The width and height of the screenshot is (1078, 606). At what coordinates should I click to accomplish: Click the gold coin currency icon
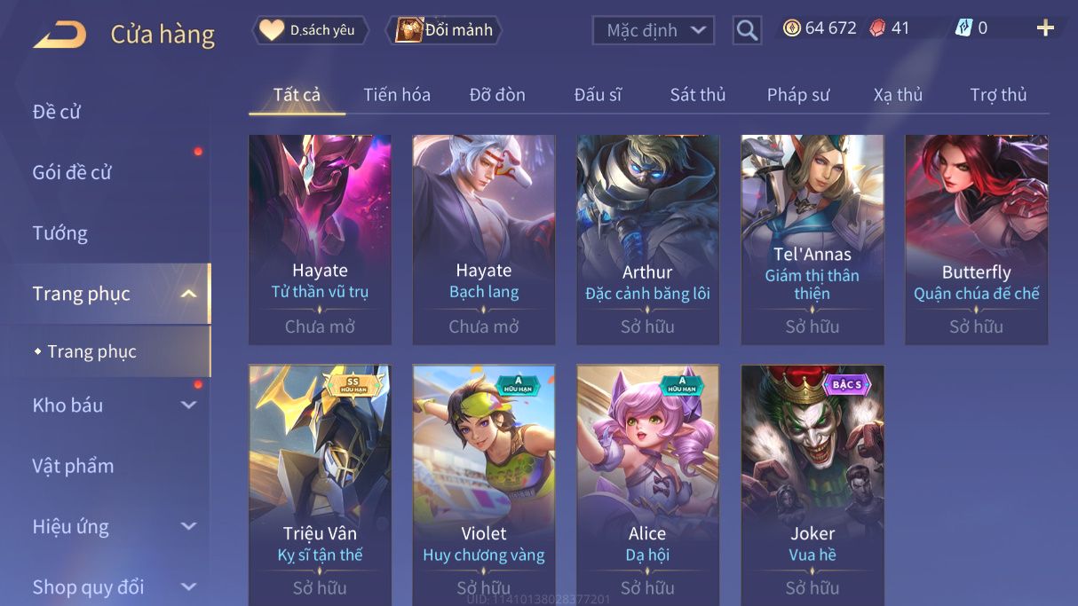point(791,28)
